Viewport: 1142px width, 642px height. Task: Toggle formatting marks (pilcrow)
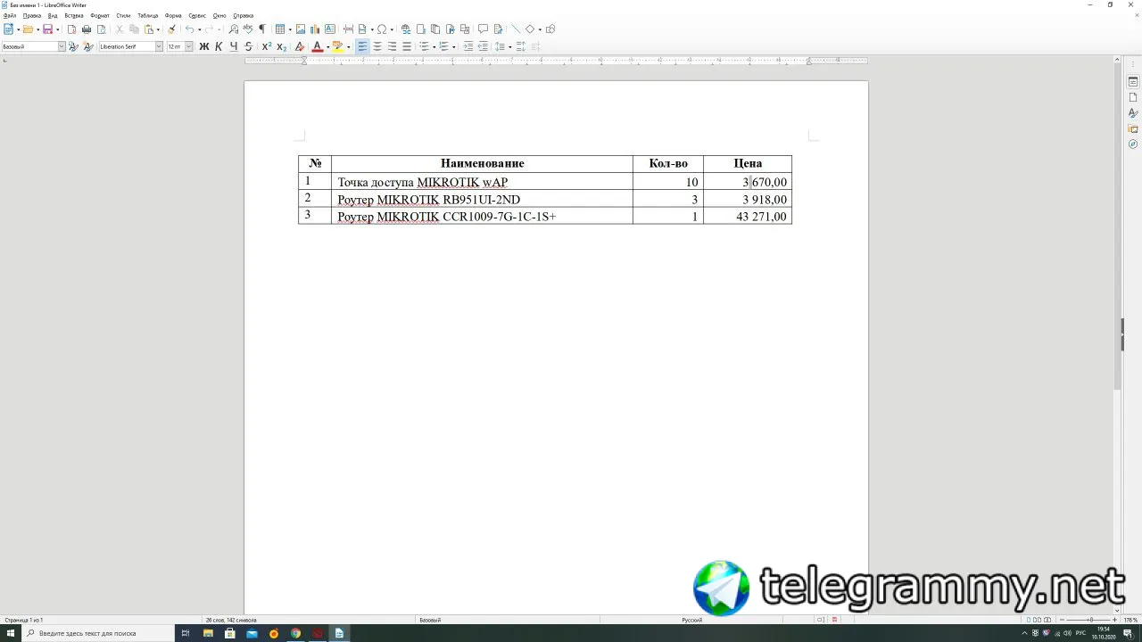(262, 29)
